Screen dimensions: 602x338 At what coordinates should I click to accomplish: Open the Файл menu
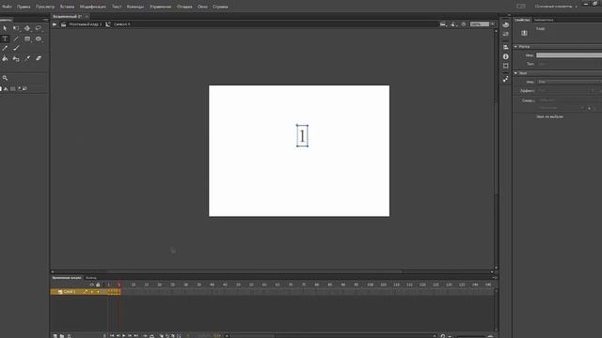click(x=7, y=7)
